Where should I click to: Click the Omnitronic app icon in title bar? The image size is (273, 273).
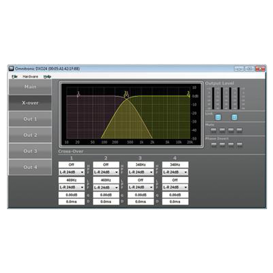tap(11, 68)
